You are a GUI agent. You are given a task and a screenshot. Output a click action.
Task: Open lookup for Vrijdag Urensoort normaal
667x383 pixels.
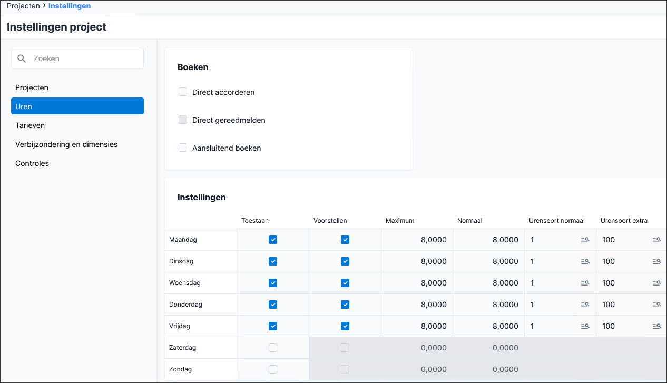tap(585, 326)
